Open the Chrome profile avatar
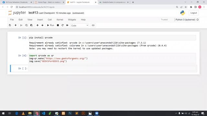207x116 pixels. click(x=200, y=7)
